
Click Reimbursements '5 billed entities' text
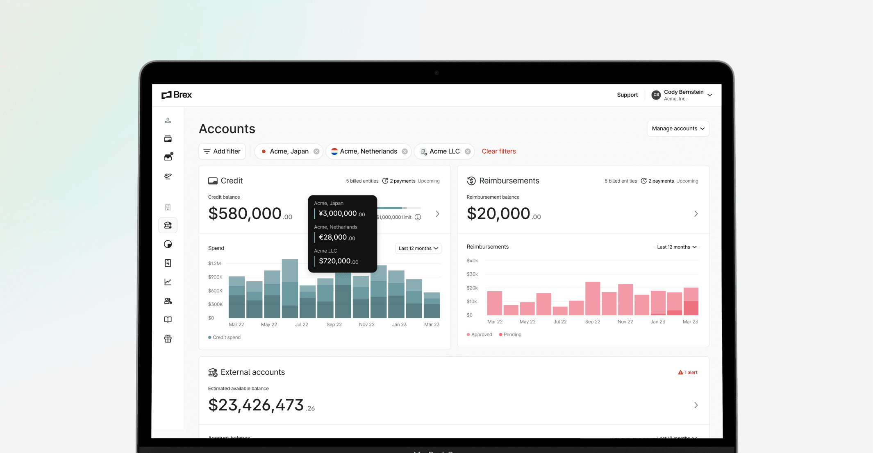pyautogui.click(x=621, y=181)
